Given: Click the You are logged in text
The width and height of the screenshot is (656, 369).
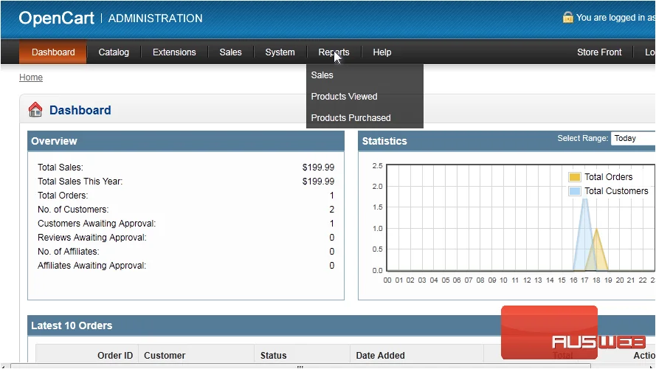Looking at the screenshot, I should tap(615, 18).
